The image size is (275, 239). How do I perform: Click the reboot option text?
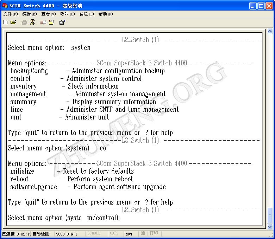click(x=19, y=179)
